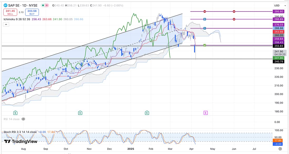Toggle visibility of hidden RSI indicator
Image resolution: width=289 pixels, height=154 pixels.
[23, 119]
